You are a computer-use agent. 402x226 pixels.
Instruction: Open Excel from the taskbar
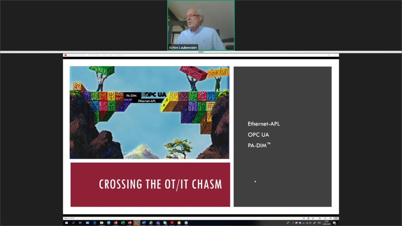point(123,223)
